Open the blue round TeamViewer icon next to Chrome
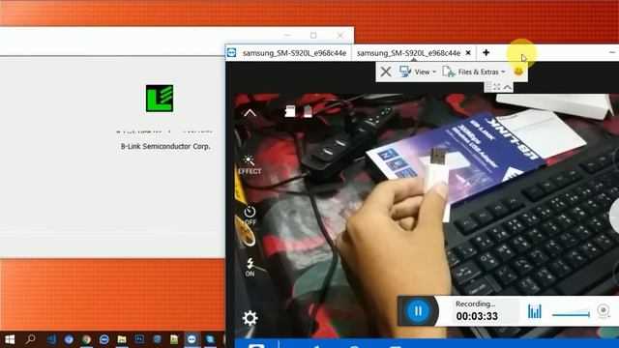The height and width of the screenshot is (348, 619). (x=103, y=339)
